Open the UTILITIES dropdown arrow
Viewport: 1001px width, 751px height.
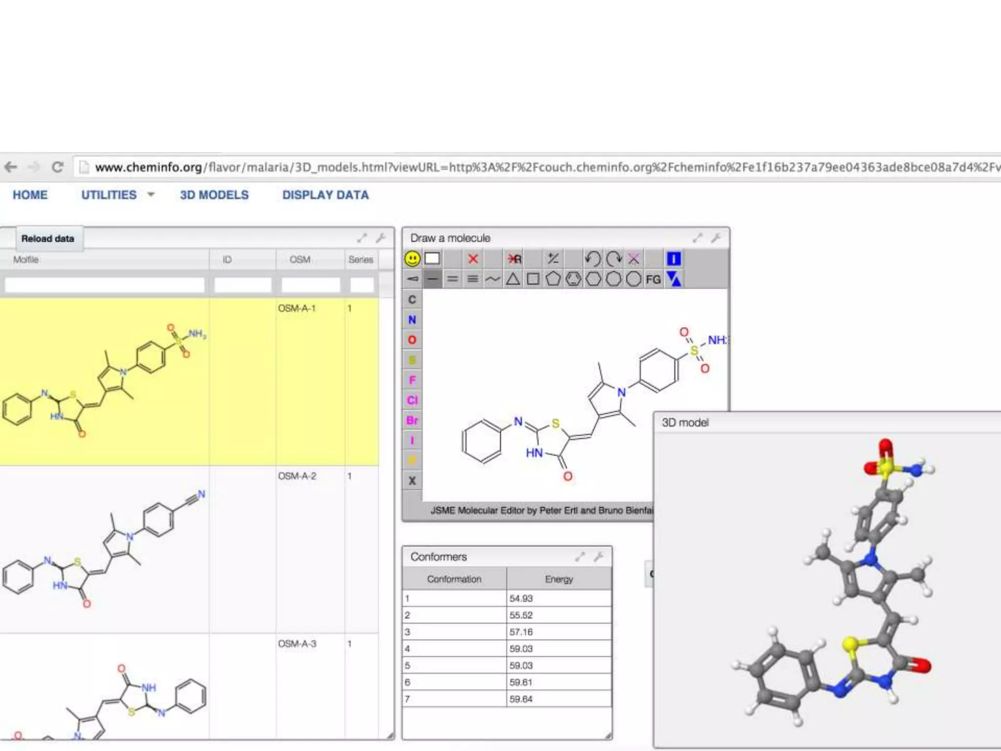(x=151, y=195)
